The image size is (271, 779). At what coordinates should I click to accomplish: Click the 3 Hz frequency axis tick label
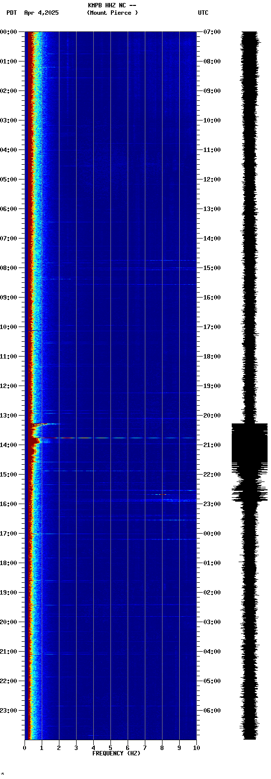click(76, 748)
